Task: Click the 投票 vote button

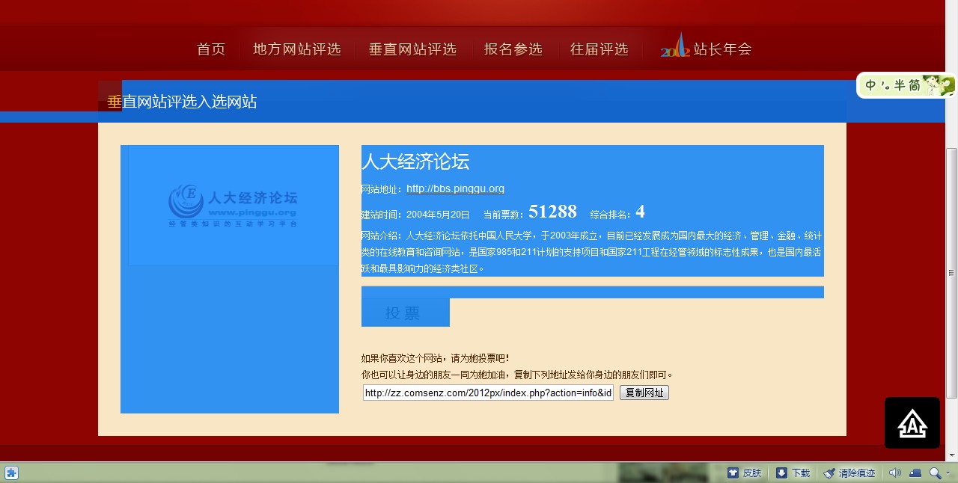Action: (406, 313)
